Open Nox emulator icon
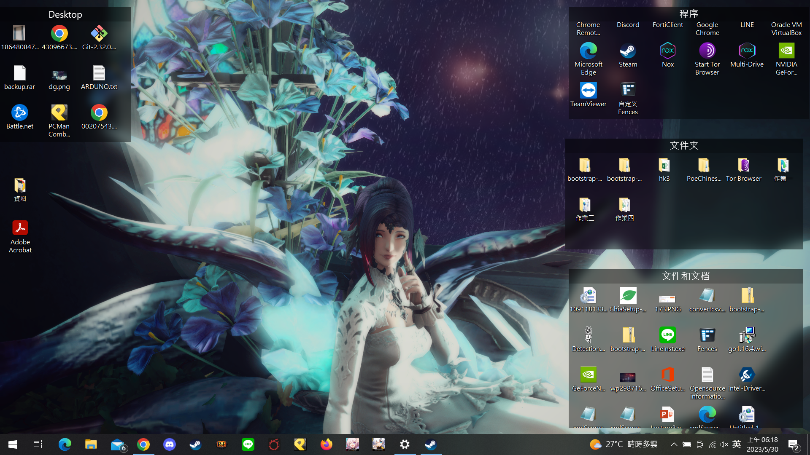The width and height of the screenshot is (810, 455). click(x=667, y=55)
